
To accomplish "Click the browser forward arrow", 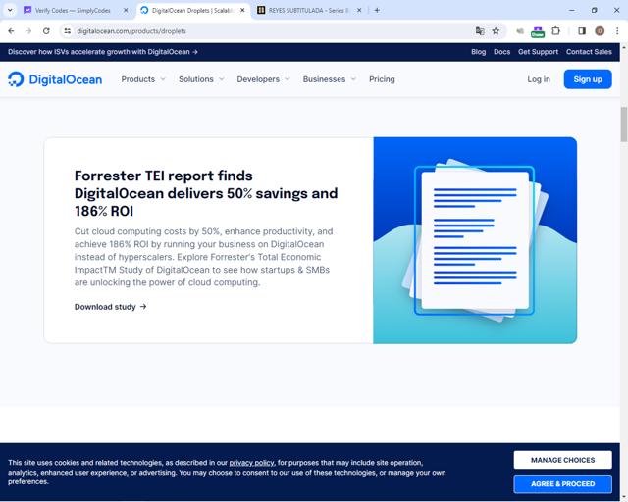I will pos(28,30).
